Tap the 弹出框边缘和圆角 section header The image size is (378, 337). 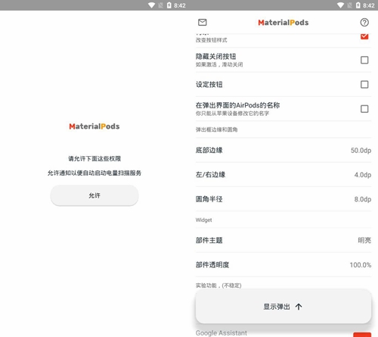pos(216,129)
